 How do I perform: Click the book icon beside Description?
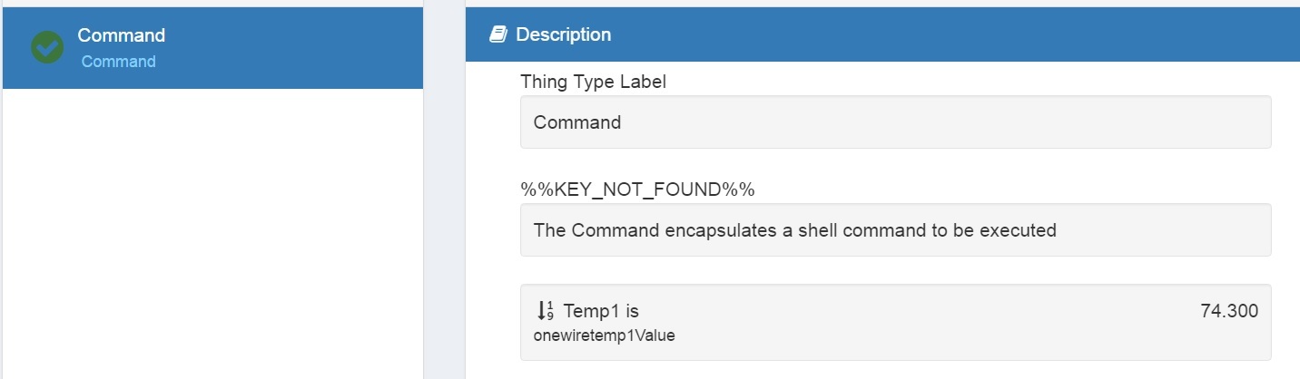click(497, 34)
